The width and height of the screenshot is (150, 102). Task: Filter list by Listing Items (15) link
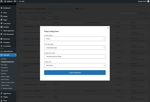[x=30, y=13]
